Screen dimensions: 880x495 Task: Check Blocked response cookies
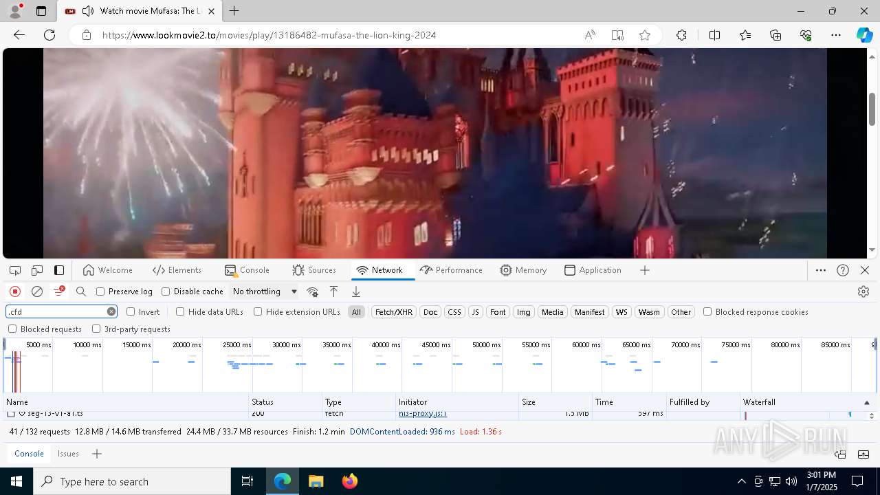707,311
